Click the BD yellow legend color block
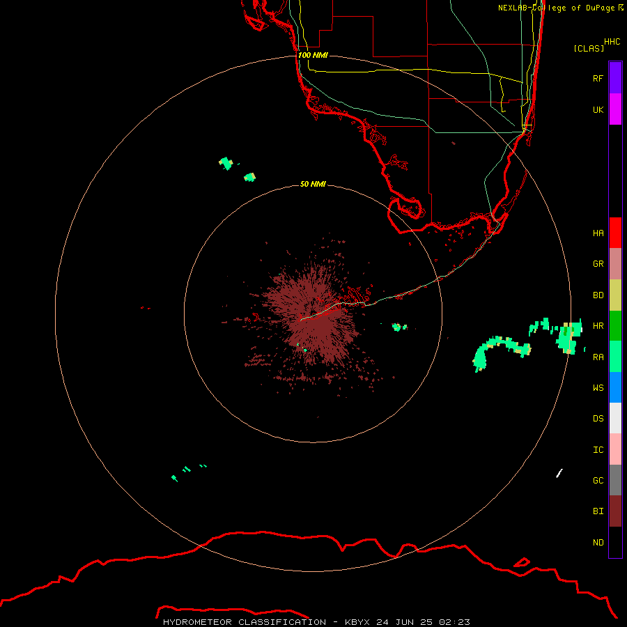This screenshot has width=627, height=627. click(615, 295)
